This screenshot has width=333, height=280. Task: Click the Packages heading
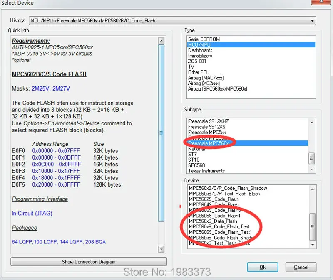click(x=25, y=228)
